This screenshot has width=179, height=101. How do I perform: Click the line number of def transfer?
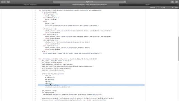point(35,10)
